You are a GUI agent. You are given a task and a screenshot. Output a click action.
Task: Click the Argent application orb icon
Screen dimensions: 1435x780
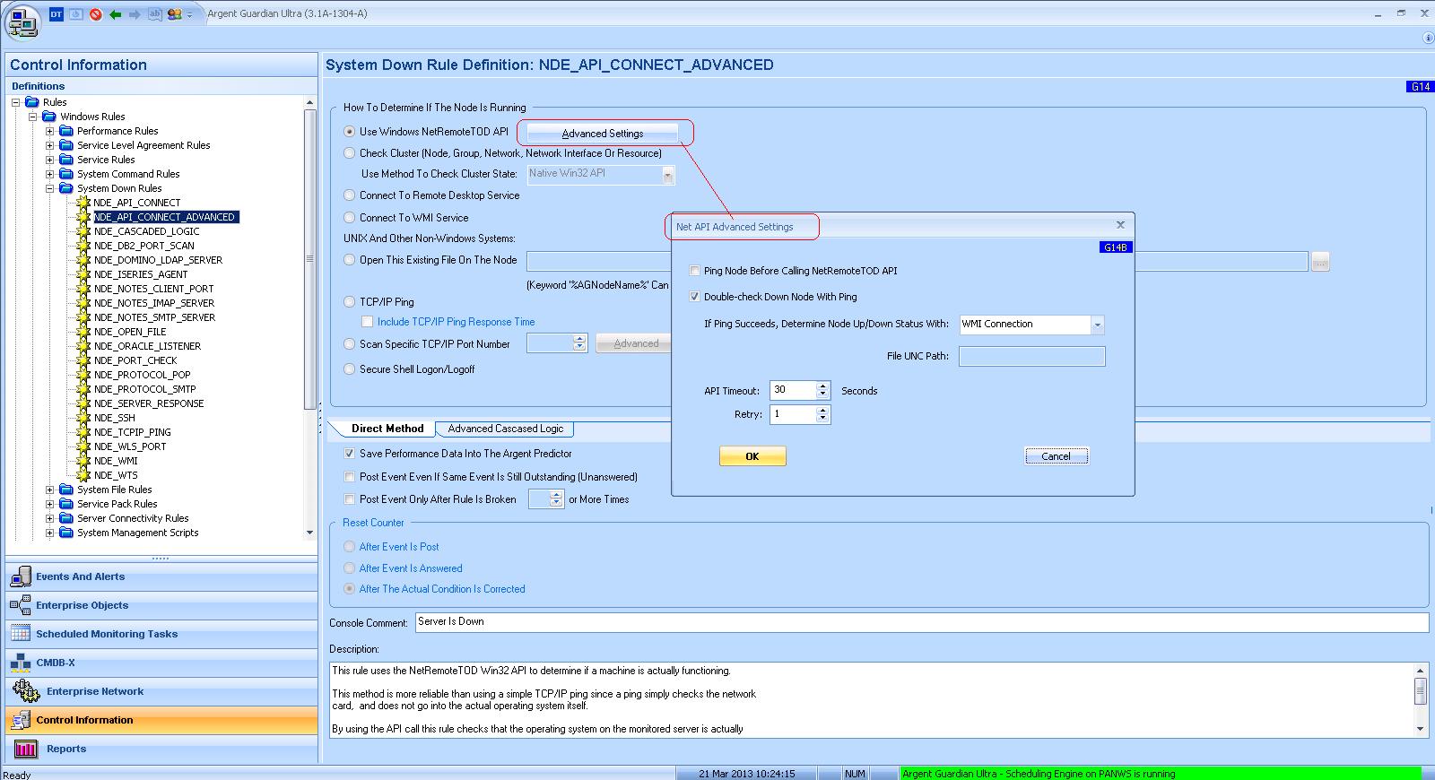point(22,22)
